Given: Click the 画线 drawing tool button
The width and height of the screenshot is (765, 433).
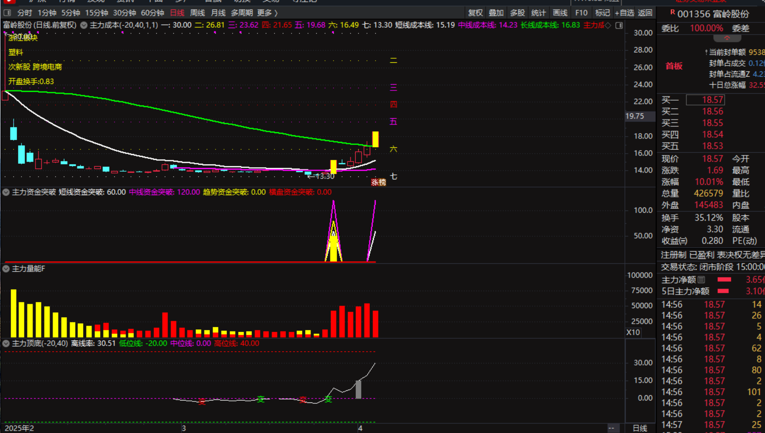Looking at the screenshot, I should point(560,13).
